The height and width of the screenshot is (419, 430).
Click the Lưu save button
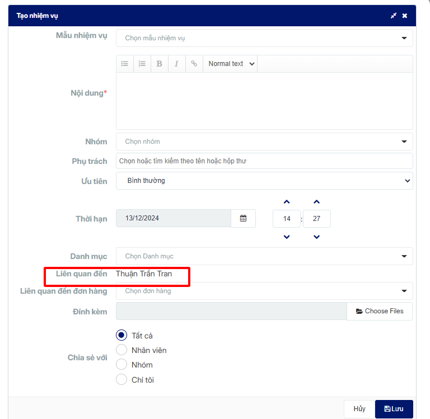394,409
